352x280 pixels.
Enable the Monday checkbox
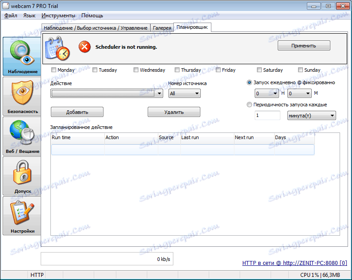[x=54, y=70]
